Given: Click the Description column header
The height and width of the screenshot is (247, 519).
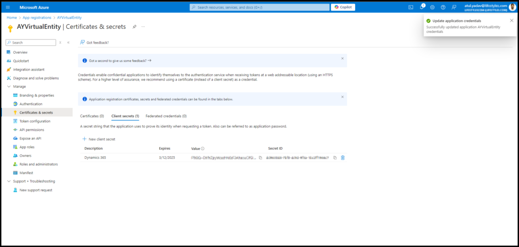Looking at the screenshot, I should (x=93, y=148).
